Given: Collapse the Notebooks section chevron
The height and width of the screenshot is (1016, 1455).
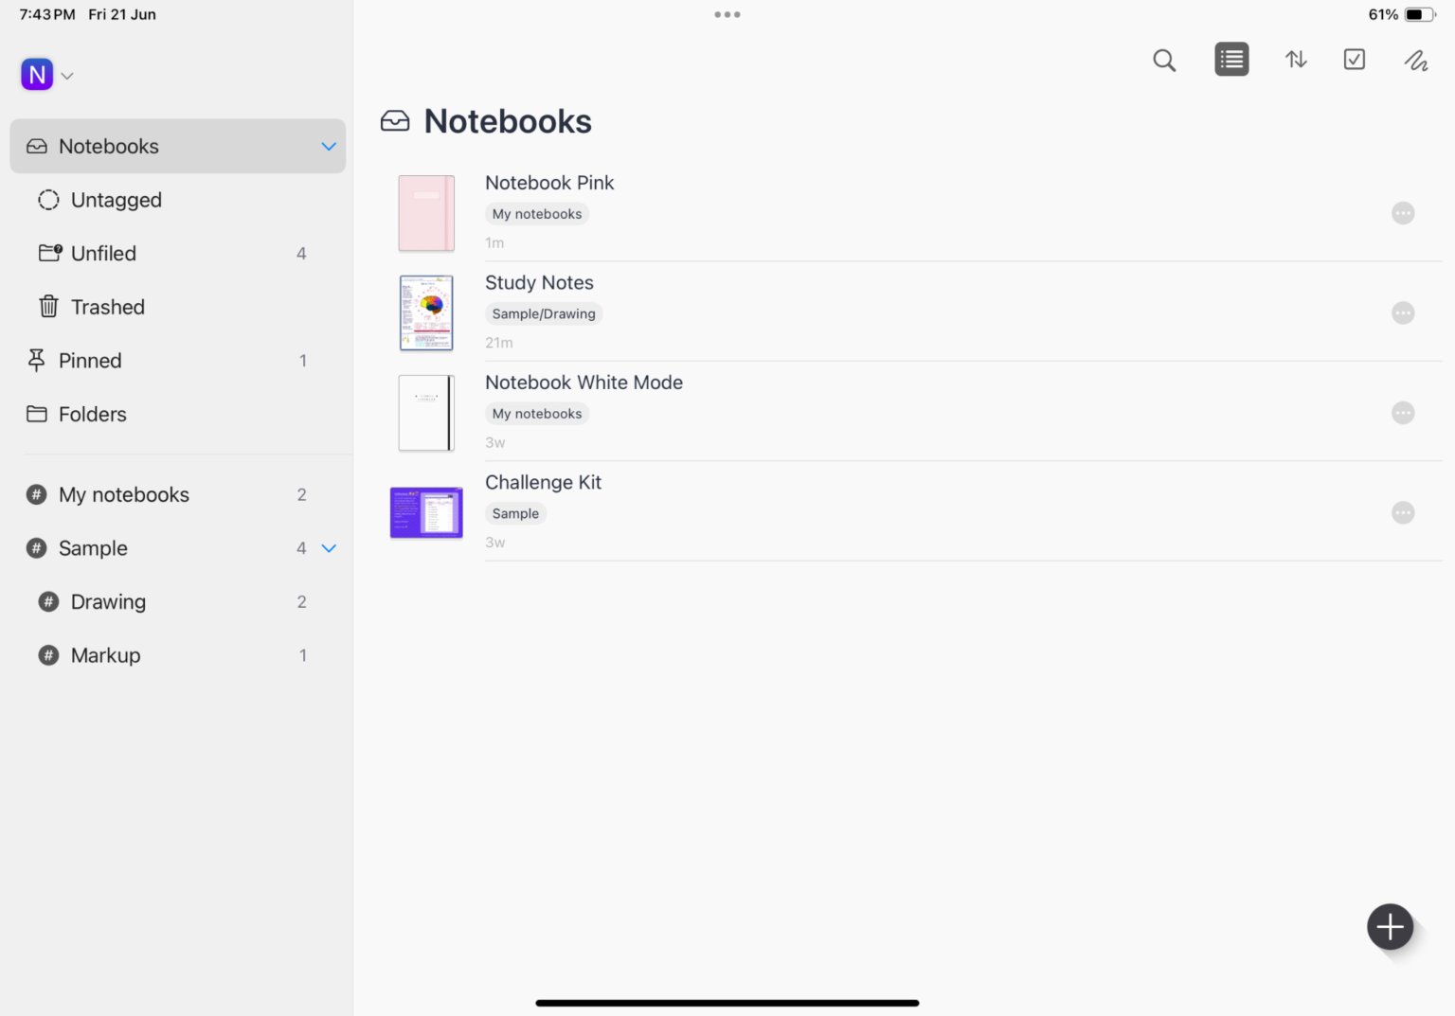Looking at the screenshot, I should pyautogui.click(x=329, y=147).
